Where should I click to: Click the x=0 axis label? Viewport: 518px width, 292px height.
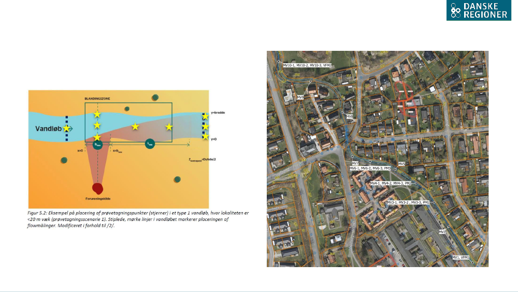tap(80, 150)
